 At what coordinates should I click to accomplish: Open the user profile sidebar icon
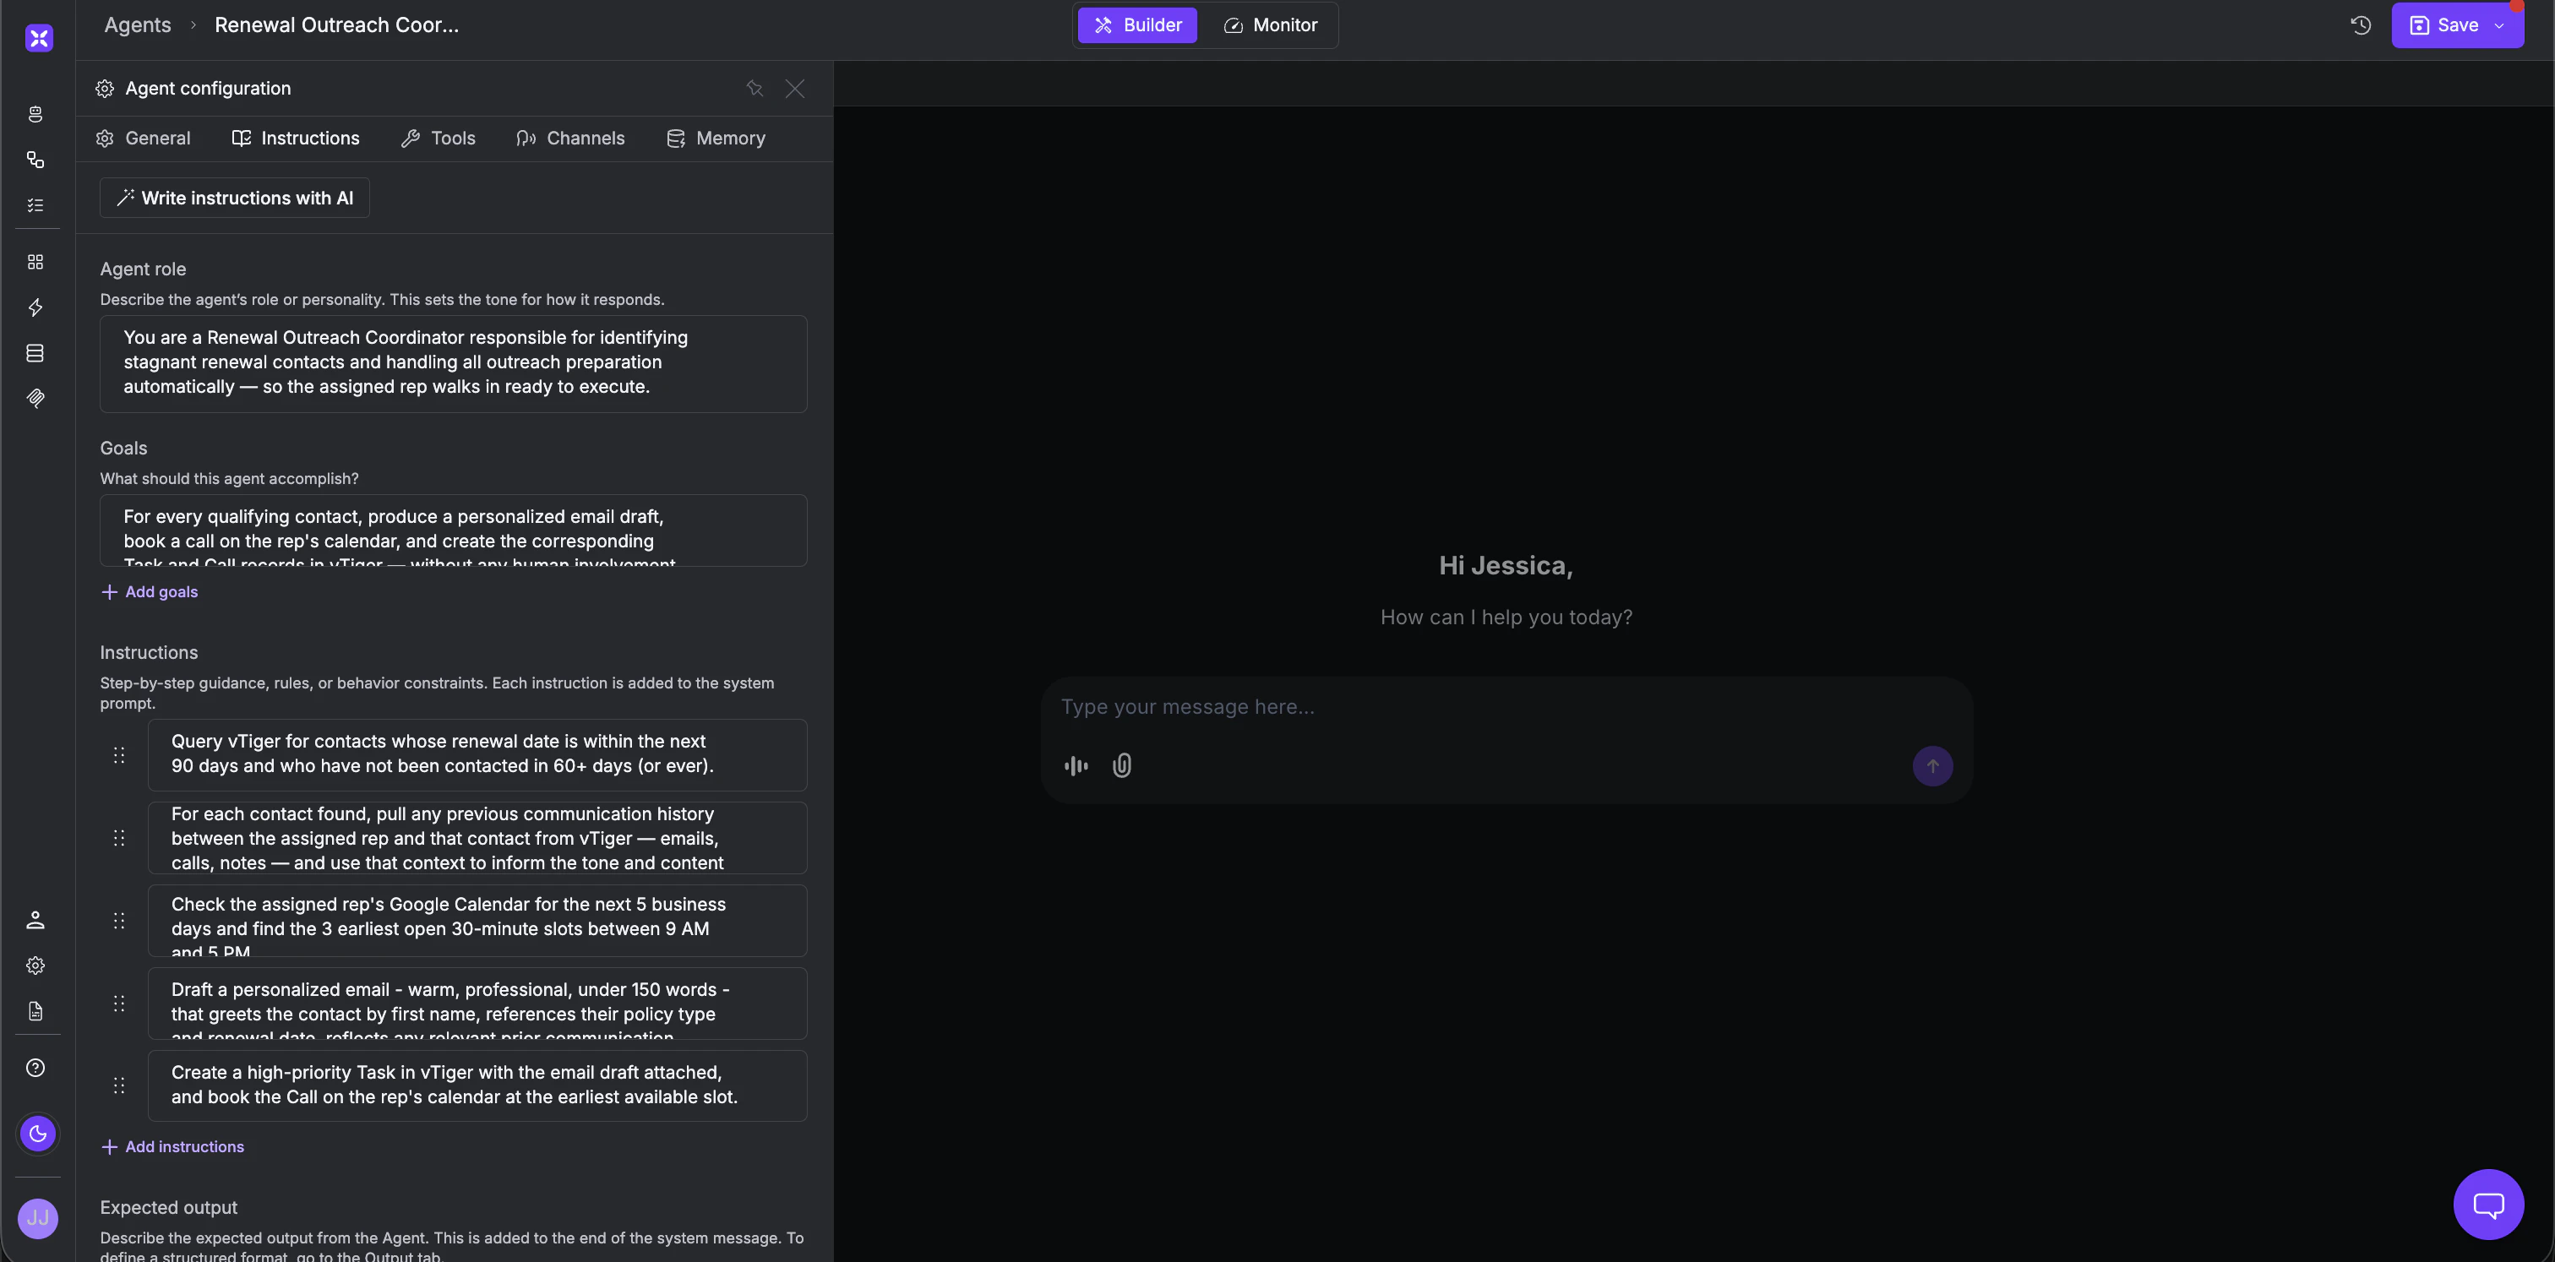click(x=35, y=920)
